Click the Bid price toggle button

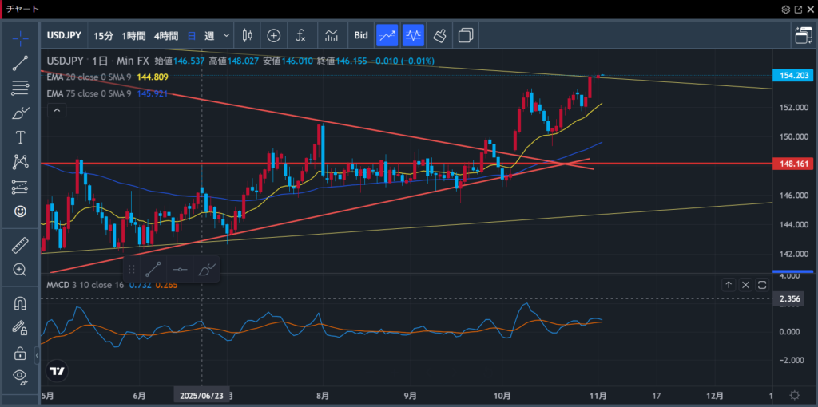click(x=361, y=35)
